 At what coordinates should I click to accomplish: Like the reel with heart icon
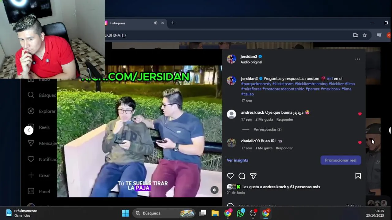click(x=230, y=176)
